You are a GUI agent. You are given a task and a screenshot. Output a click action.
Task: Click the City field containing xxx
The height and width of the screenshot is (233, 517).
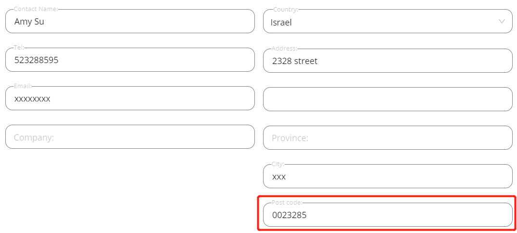tap(388, 176)
